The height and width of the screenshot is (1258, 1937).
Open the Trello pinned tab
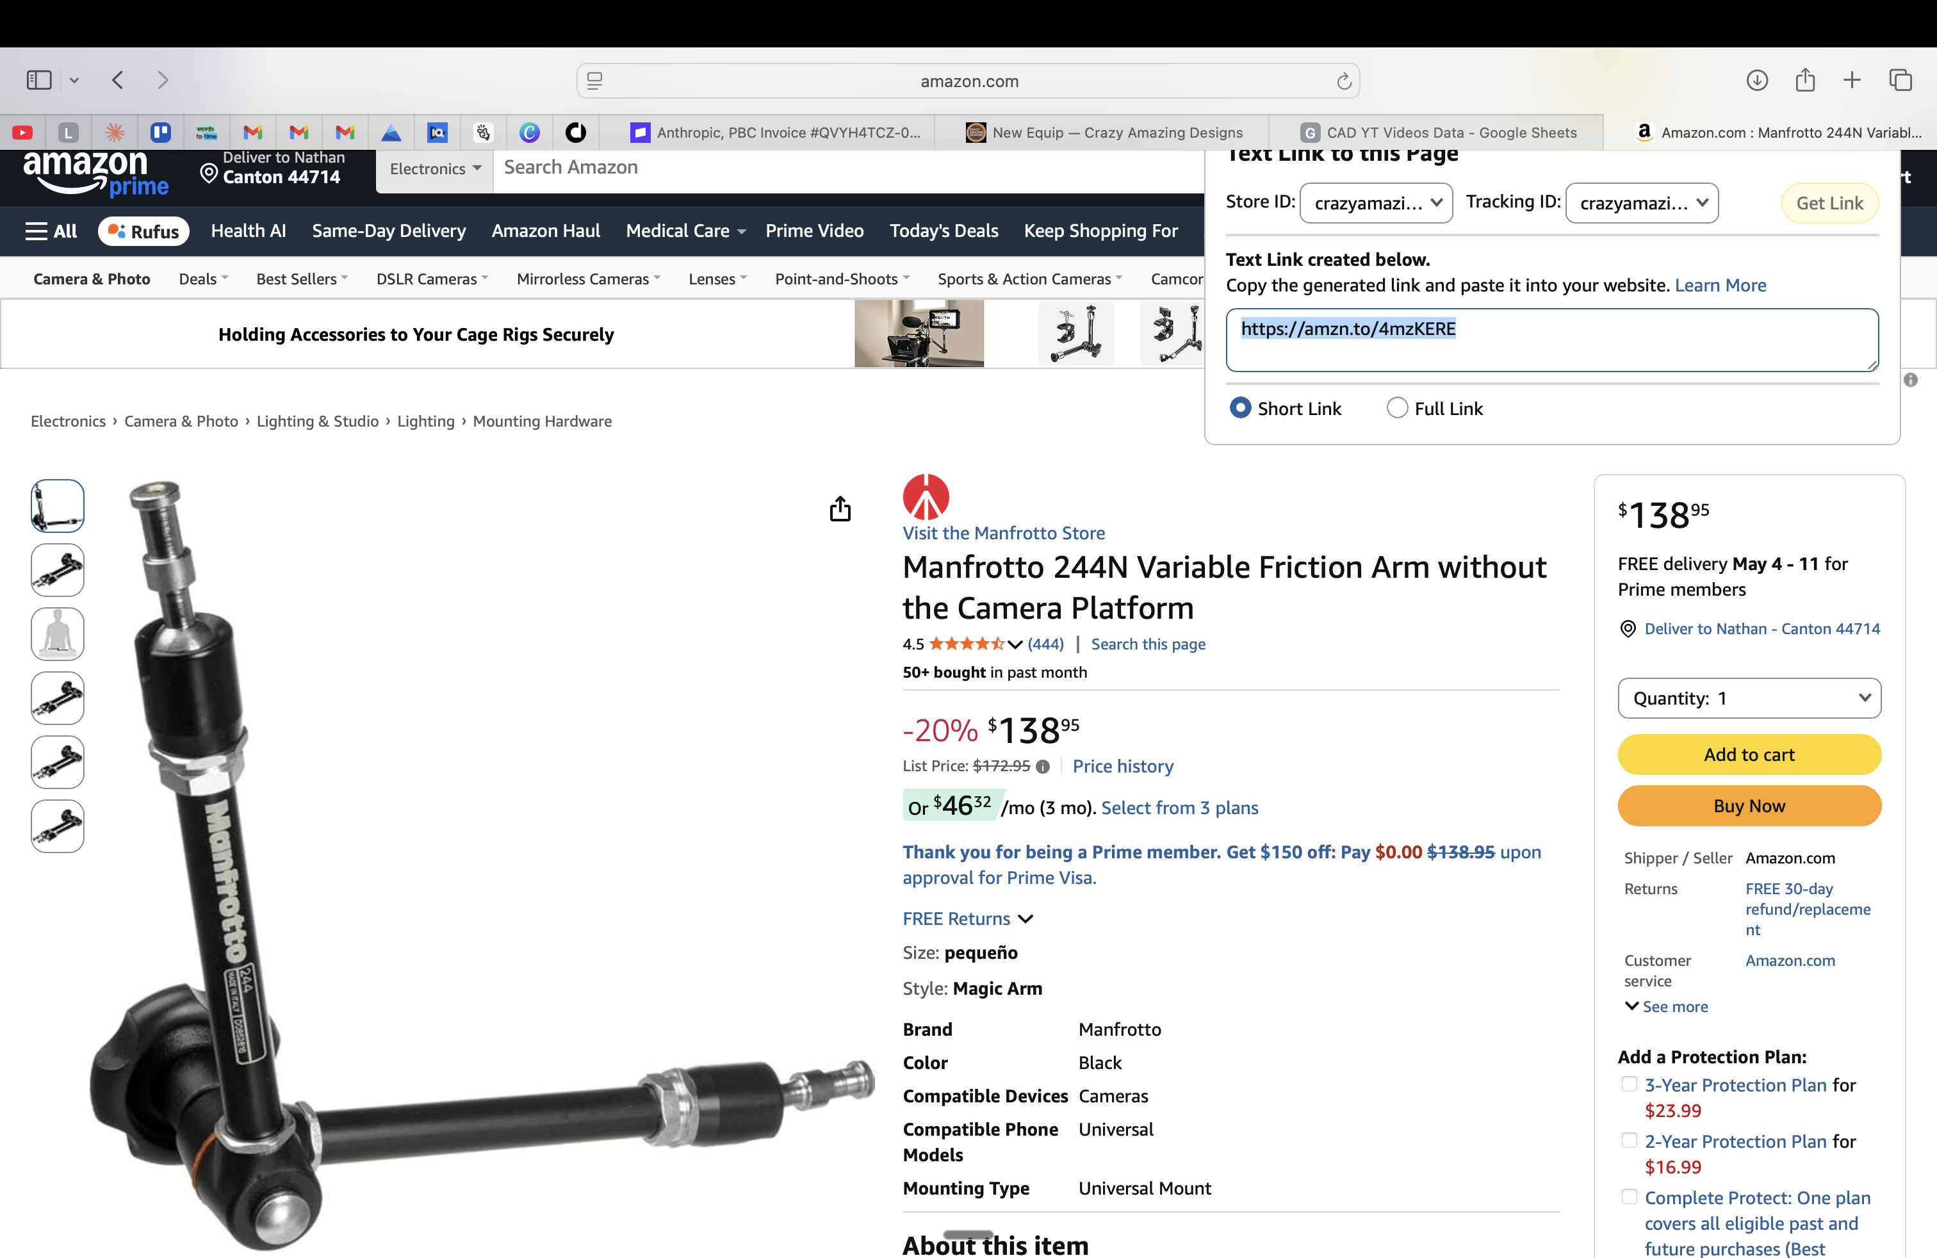coord(161,132)
